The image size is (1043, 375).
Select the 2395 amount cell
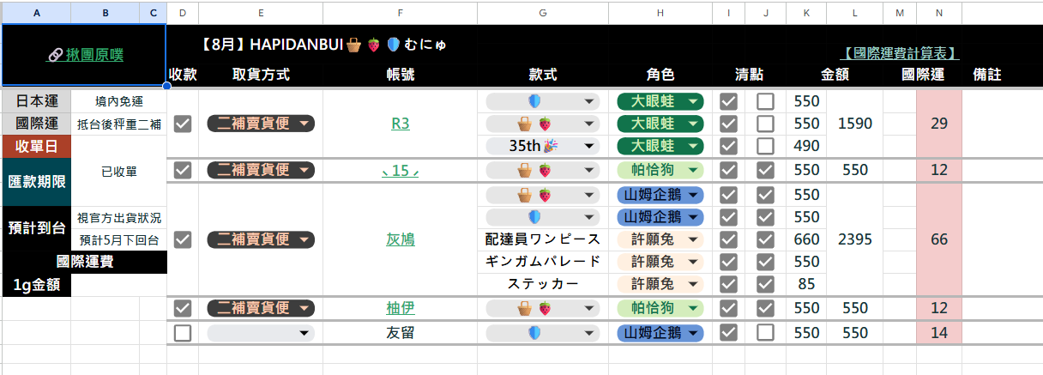(x=854, y=239)
